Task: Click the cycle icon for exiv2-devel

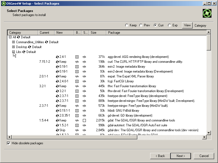Action: pyautogui.click(x=57, y=71)
